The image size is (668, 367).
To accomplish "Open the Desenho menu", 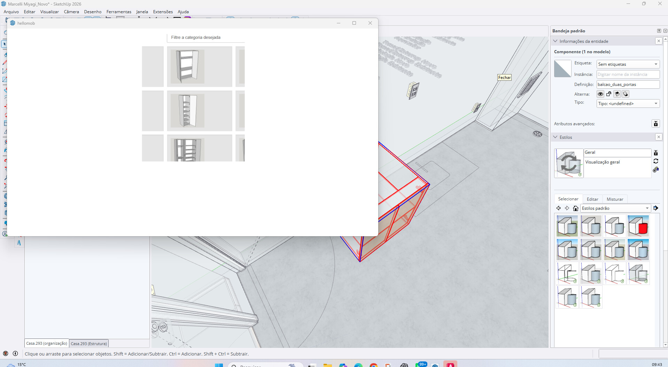I will tap(93, 12).
